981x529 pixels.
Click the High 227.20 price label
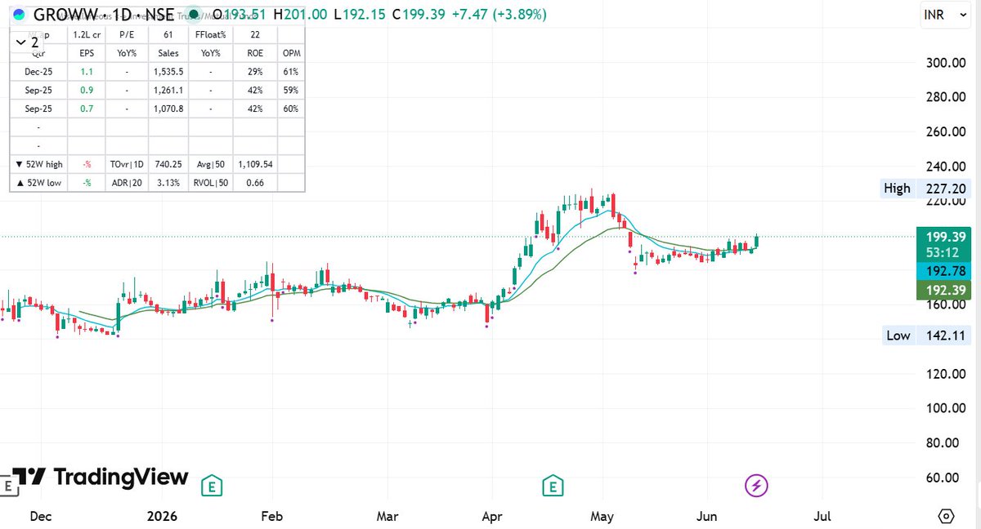tap(925, 189)
